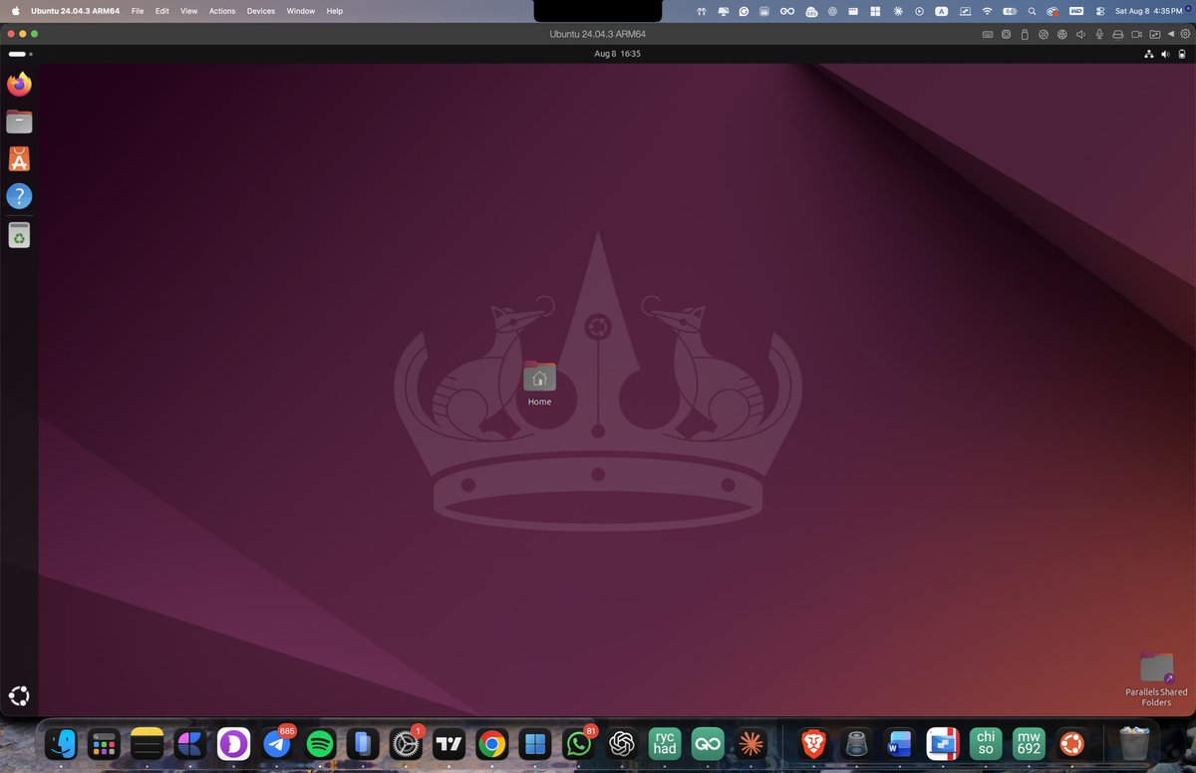Open WhatsApp with the 81 badge in the Dock
Screen dimensions: 1196x773
click(578, 743)
